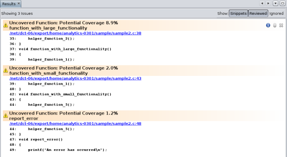This screenshot has height=157, width=287.
Task: Click report_error title text
Action: (x=24, y=118)
